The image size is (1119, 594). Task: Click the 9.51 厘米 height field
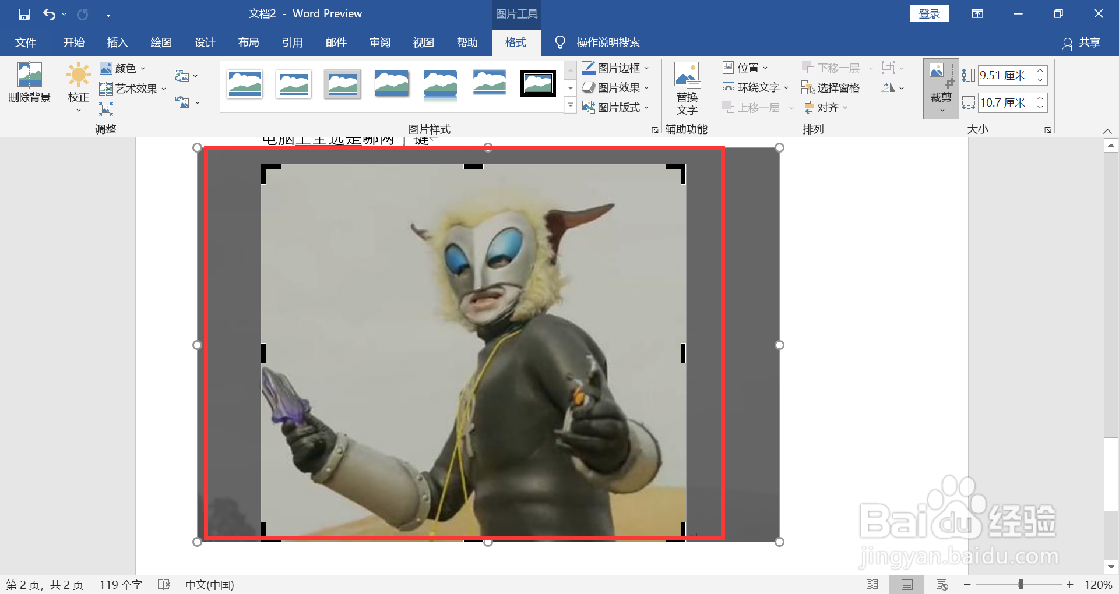1005,75
